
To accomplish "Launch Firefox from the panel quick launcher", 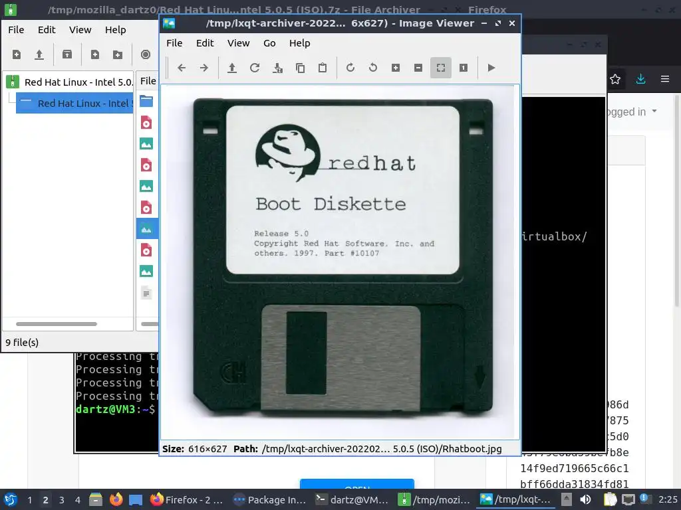I will point(116,499).
